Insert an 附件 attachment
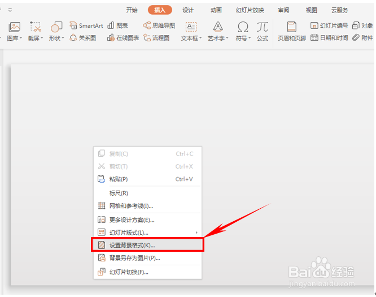This screenshot has width=376, height=297. pyautogui.click(x=362, y=38)
